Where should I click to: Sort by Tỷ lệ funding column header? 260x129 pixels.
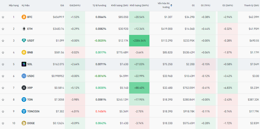point(99,5)
